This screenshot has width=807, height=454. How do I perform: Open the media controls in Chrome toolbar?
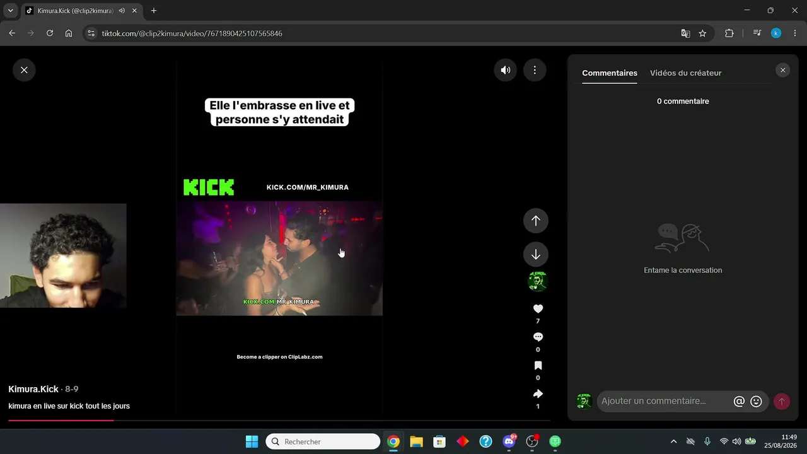[x=757, y=33]
